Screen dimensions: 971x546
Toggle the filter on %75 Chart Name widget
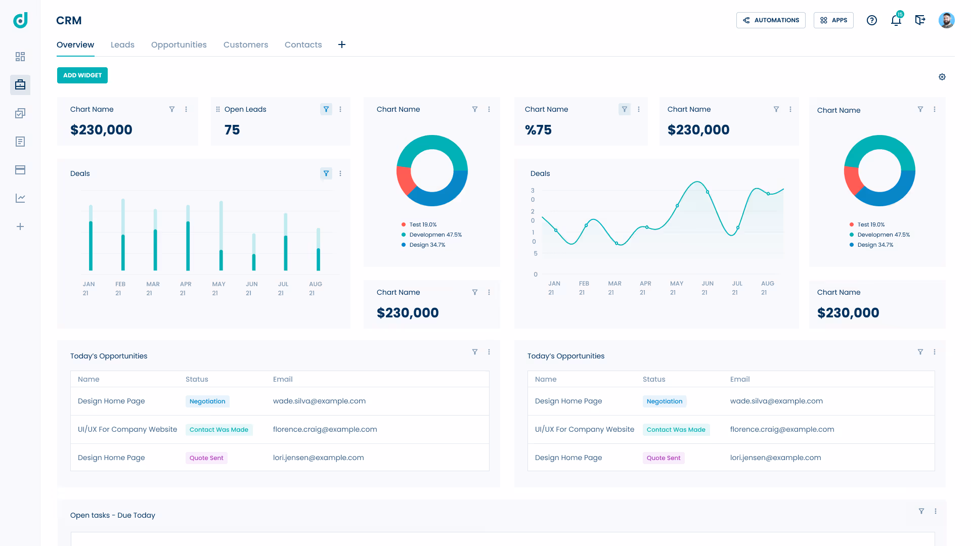click(625, 109)
